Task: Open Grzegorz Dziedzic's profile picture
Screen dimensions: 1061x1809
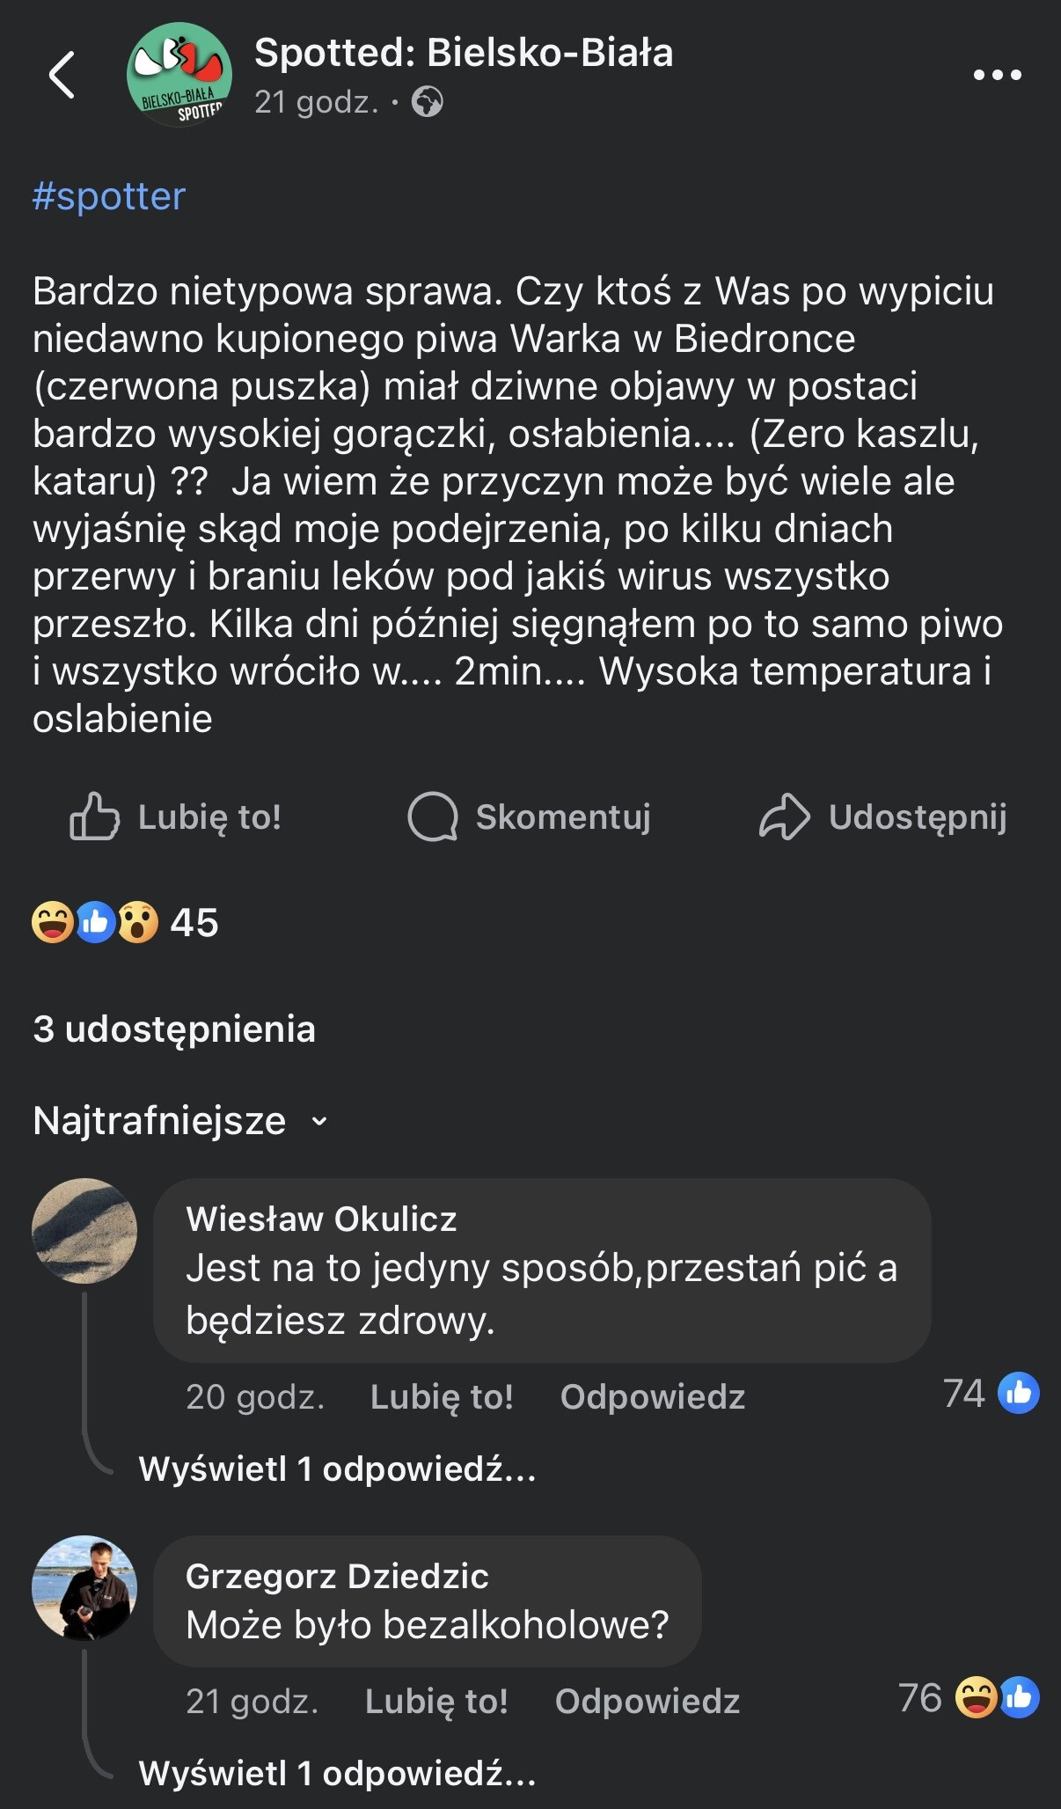Action: click(84, 1588)
